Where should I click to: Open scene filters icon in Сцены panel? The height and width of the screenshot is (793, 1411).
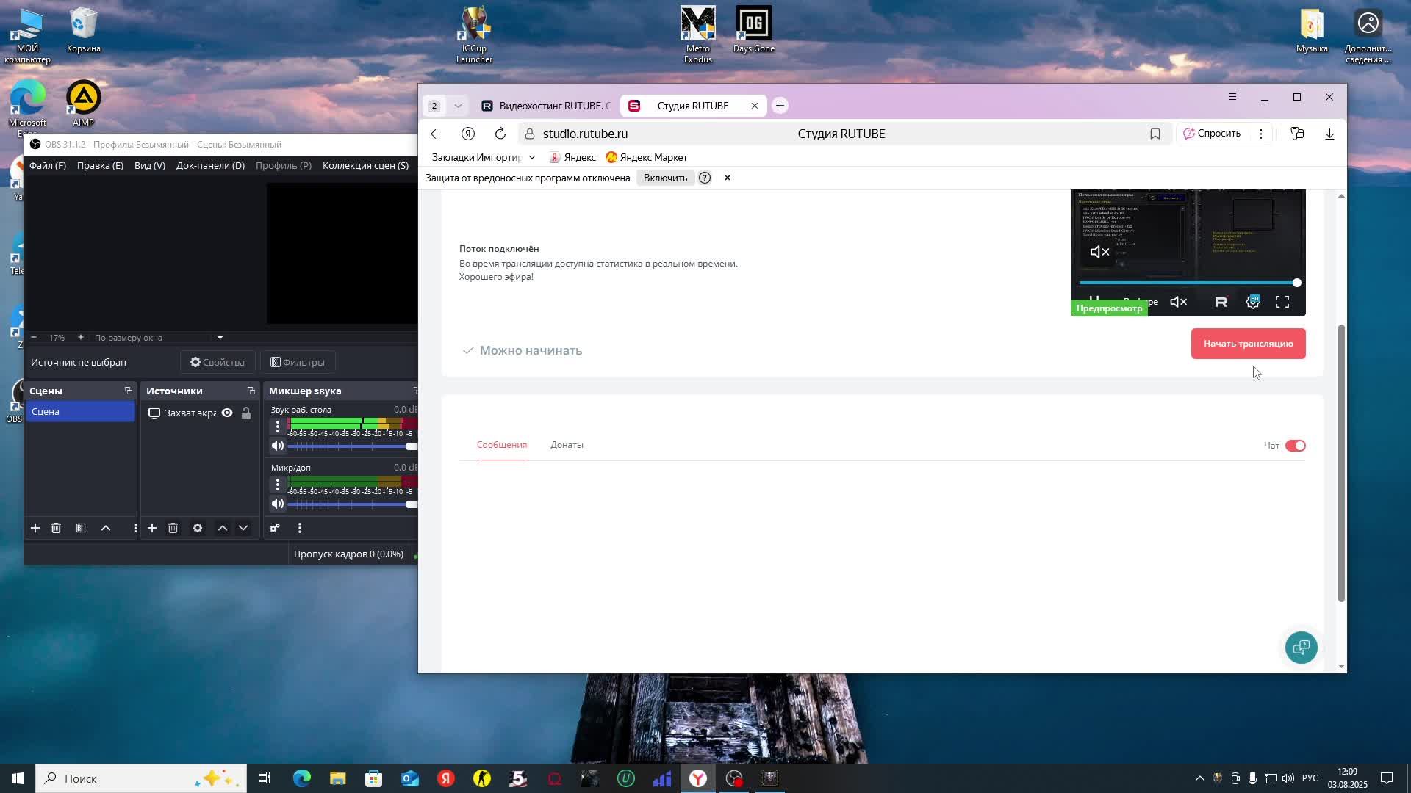click(x=81, y=528)
